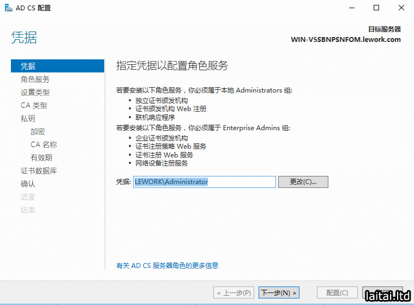414x305 pixels.
Task: Cancel the wizard with 取消 button
Action: [382, 293]
